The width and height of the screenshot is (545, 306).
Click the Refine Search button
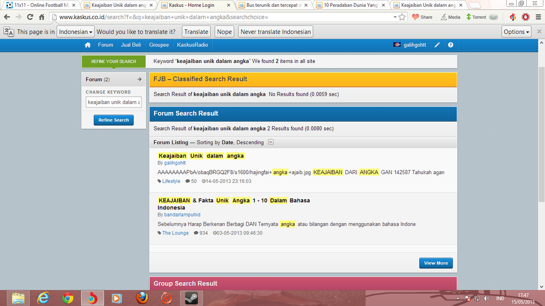[x=114, y=120]
